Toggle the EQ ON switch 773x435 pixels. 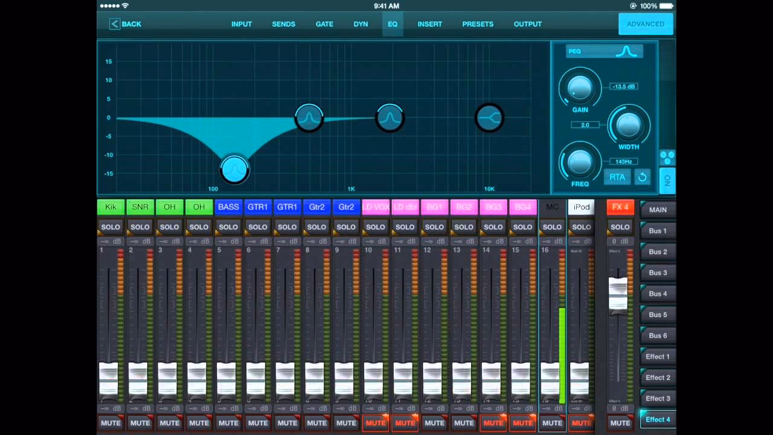pyautogui.click(x=667, y=180)
